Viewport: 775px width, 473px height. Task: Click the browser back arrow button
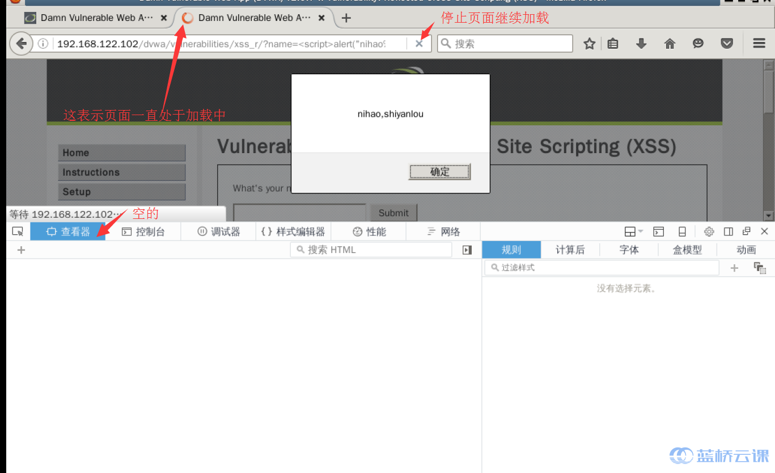[21, 44]
